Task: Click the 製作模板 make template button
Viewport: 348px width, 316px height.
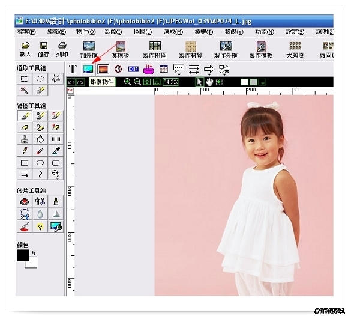Action: point(261,50)
